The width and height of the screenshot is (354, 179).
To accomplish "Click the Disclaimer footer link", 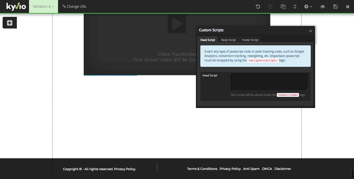I will click(x=283, y=169).
